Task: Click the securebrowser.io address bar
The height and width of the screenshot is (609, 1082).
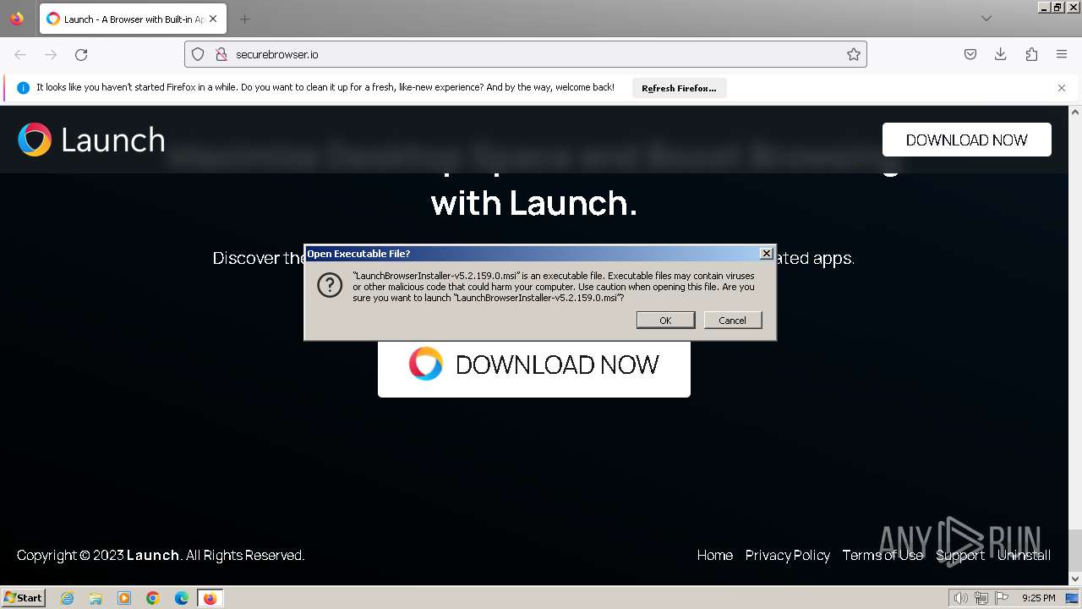Action: pos(526,54)
